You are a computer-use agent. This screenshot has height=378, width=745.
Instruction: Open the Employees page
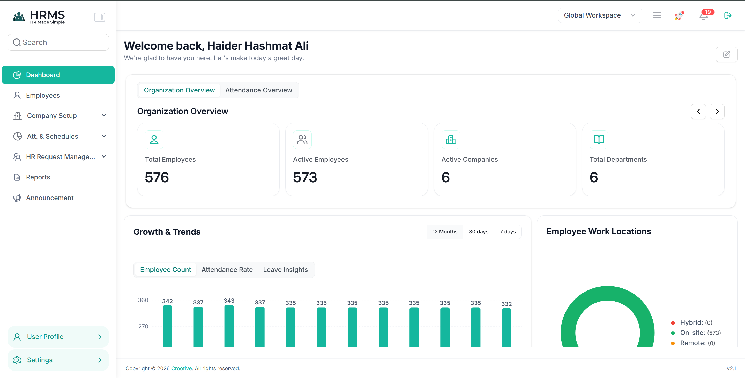(58, 95)
